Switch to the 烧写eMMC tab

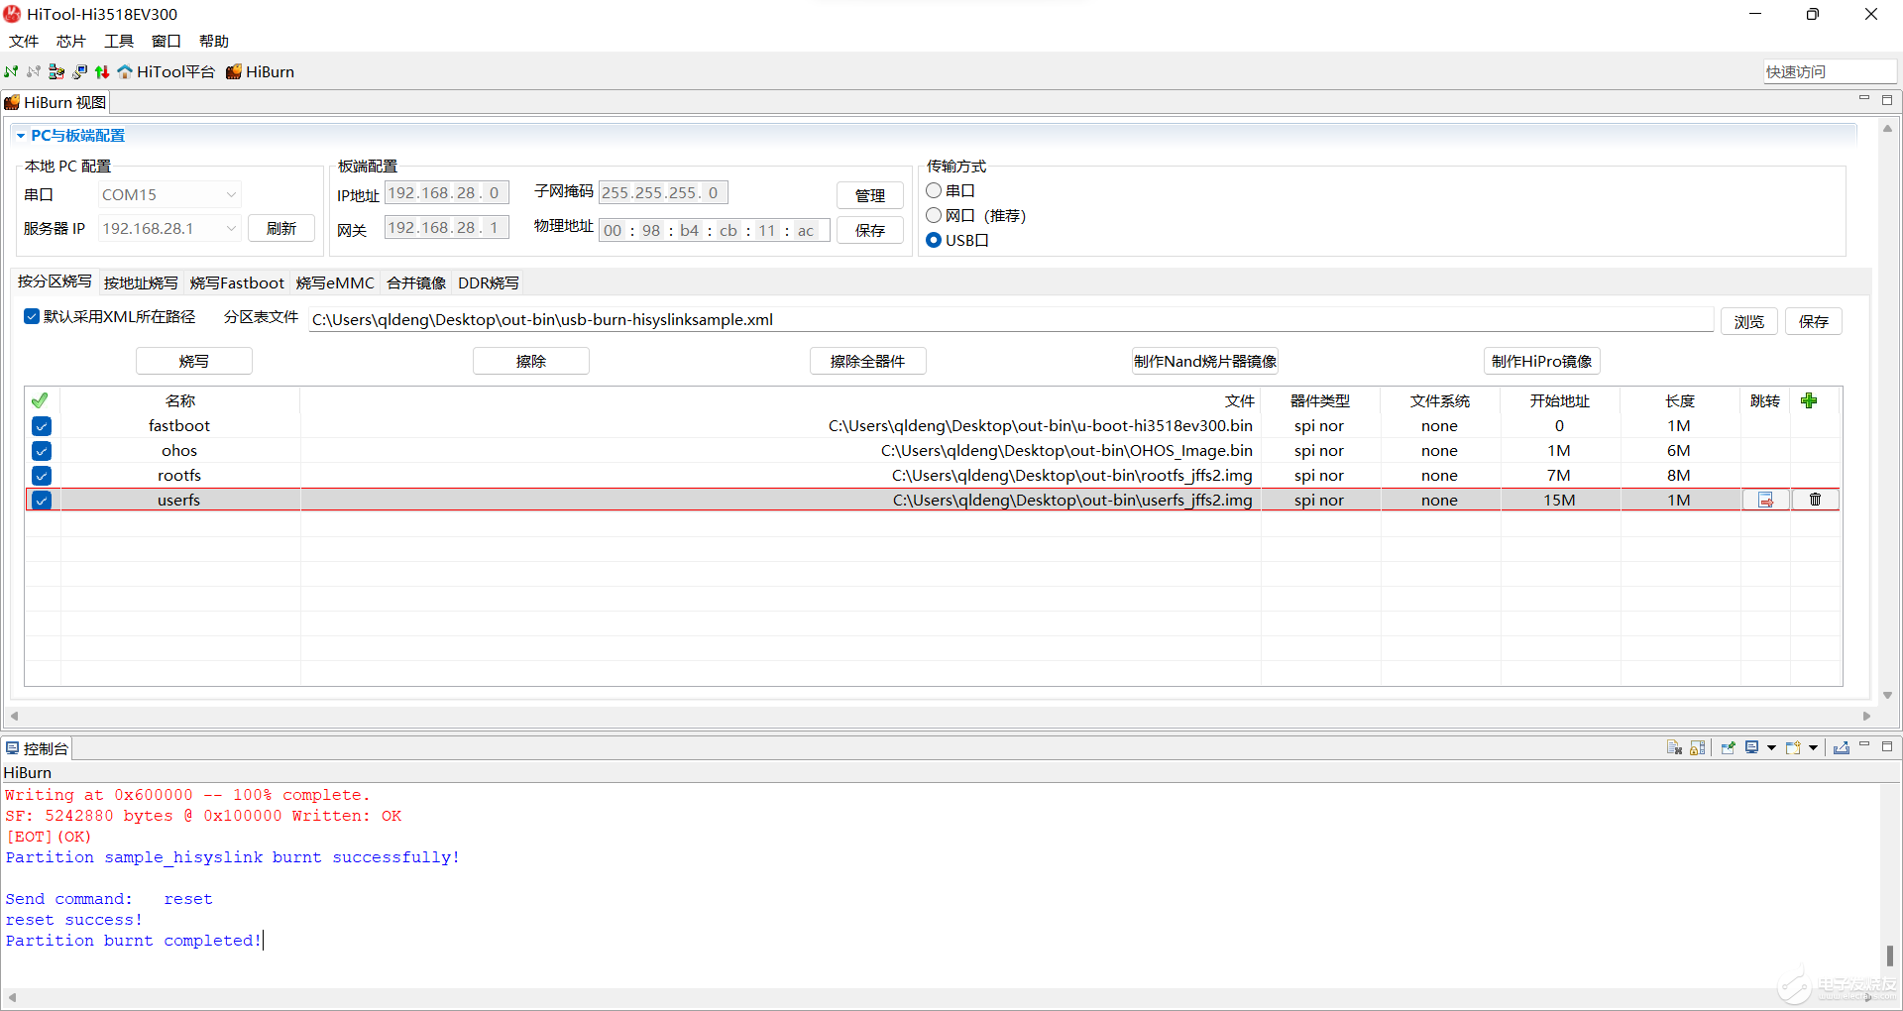click(x=335, y=282)
